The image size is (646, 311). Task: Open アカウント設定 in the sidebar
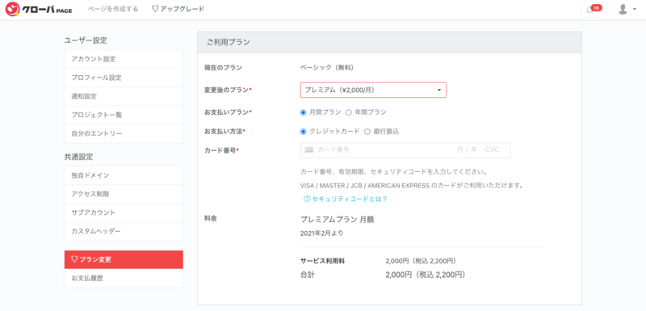click(124, 59)
